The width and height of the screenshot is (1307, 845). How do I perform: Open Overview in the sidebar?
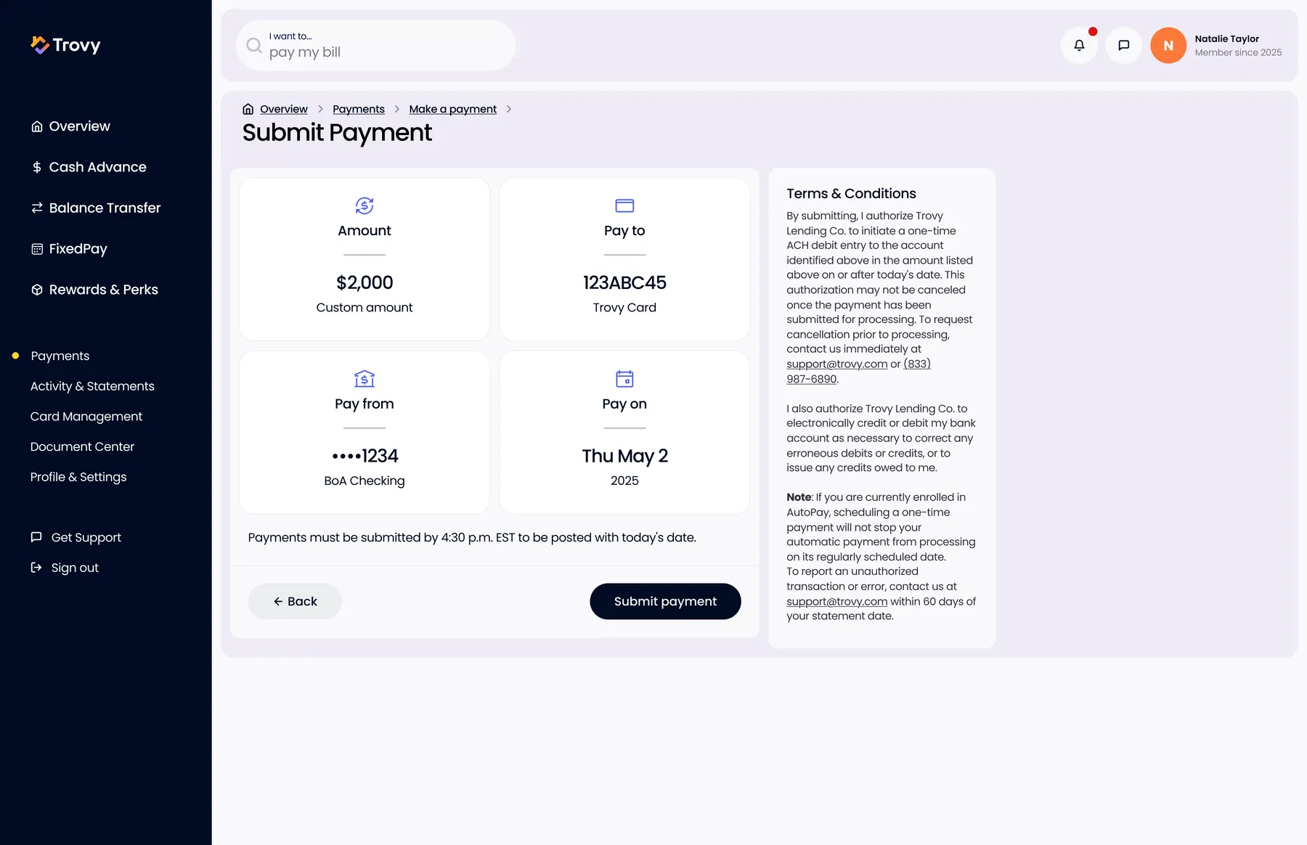click(70, 126)
